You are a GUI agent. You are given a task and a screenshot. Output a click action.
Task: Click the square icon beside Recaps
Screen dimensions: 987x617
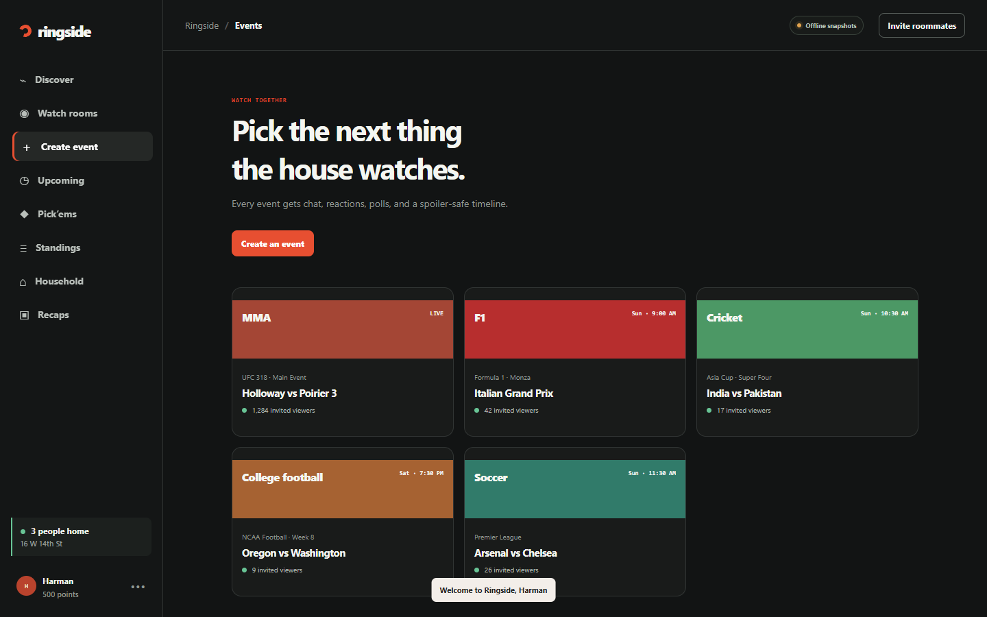coord(24,315)
